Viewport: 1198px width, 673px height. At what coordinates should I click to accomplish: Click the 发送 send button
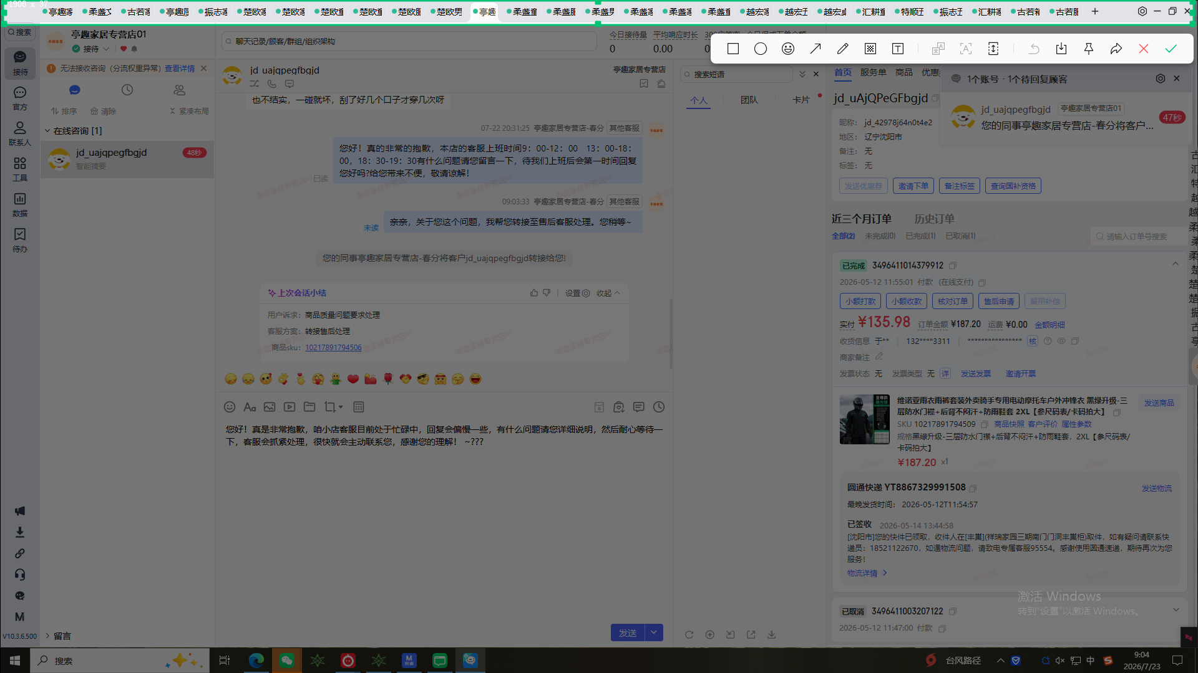click(628, 632)
